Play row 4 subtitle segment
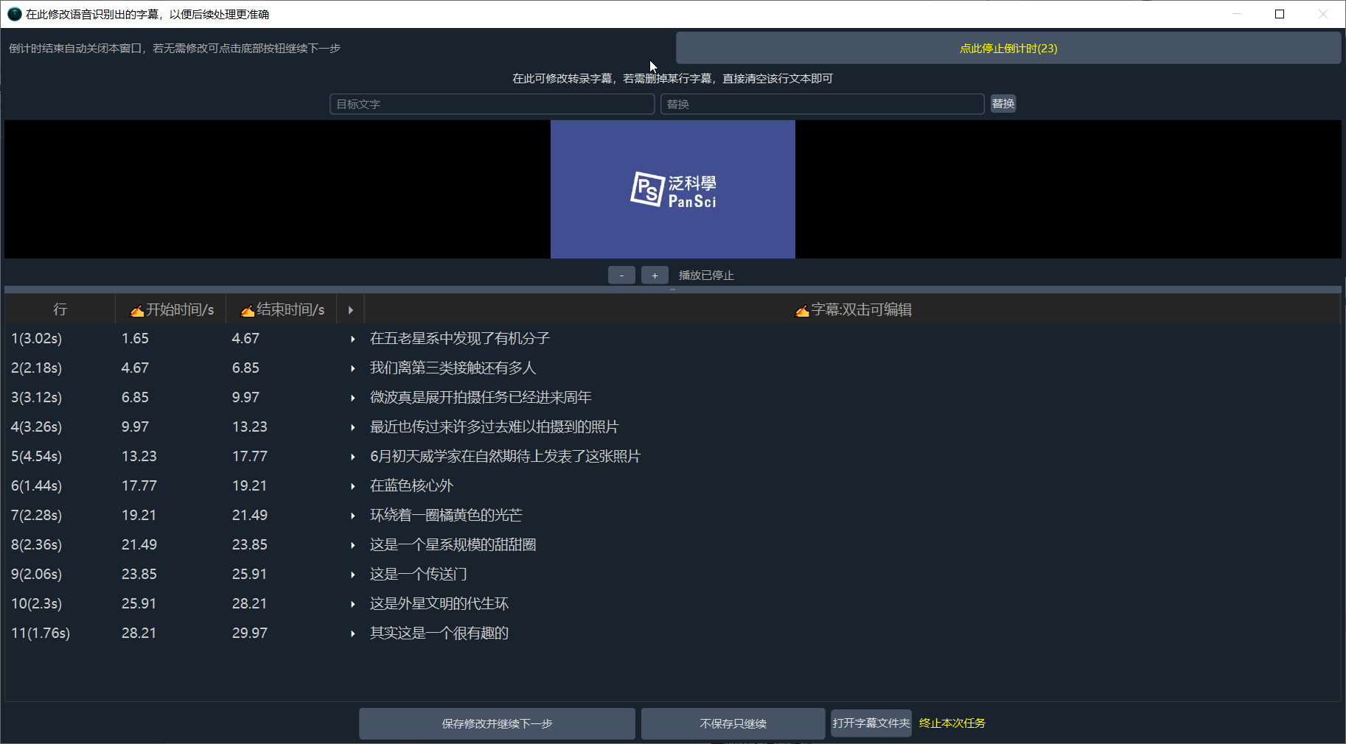The width and height of the screenshot is (1346, 744). tap(353, 427)
